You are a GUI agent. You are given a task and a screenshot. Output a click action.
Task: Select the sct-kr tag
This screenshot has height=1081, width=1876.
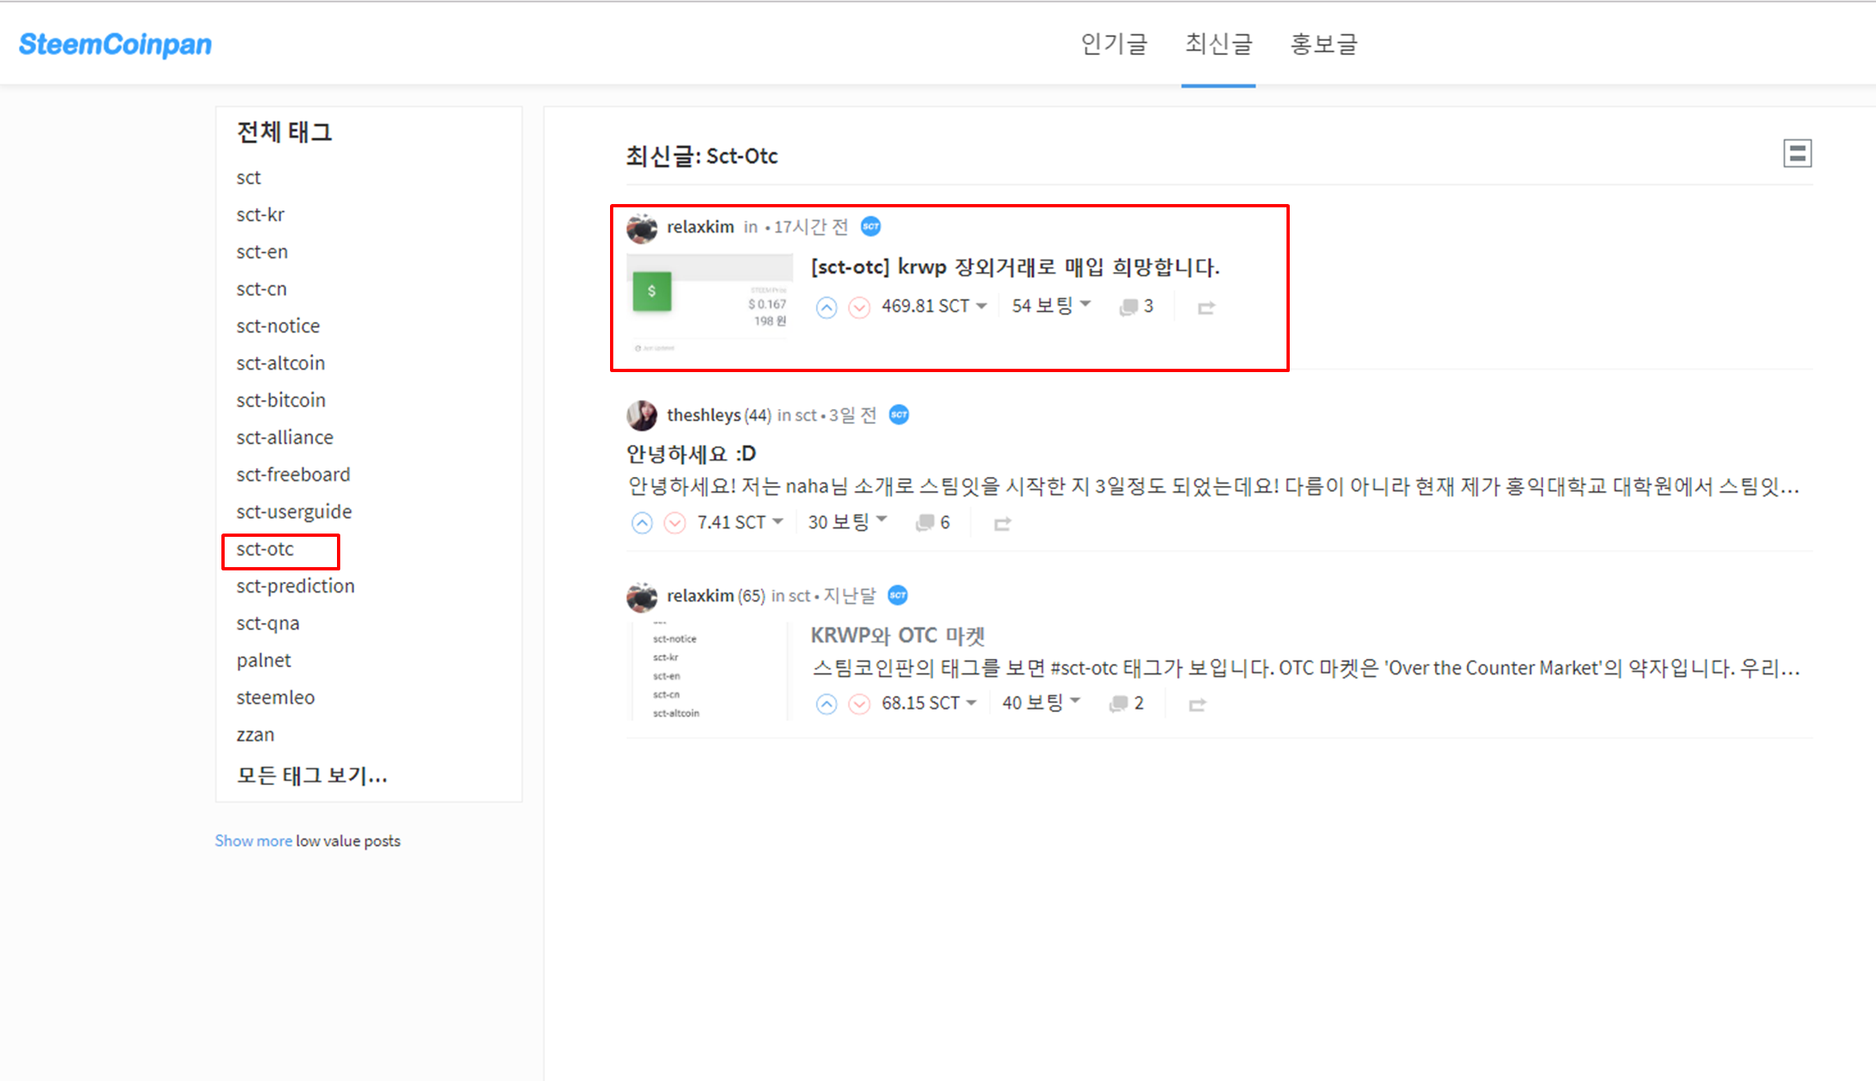pyautogui.click(x=261, y=214)
